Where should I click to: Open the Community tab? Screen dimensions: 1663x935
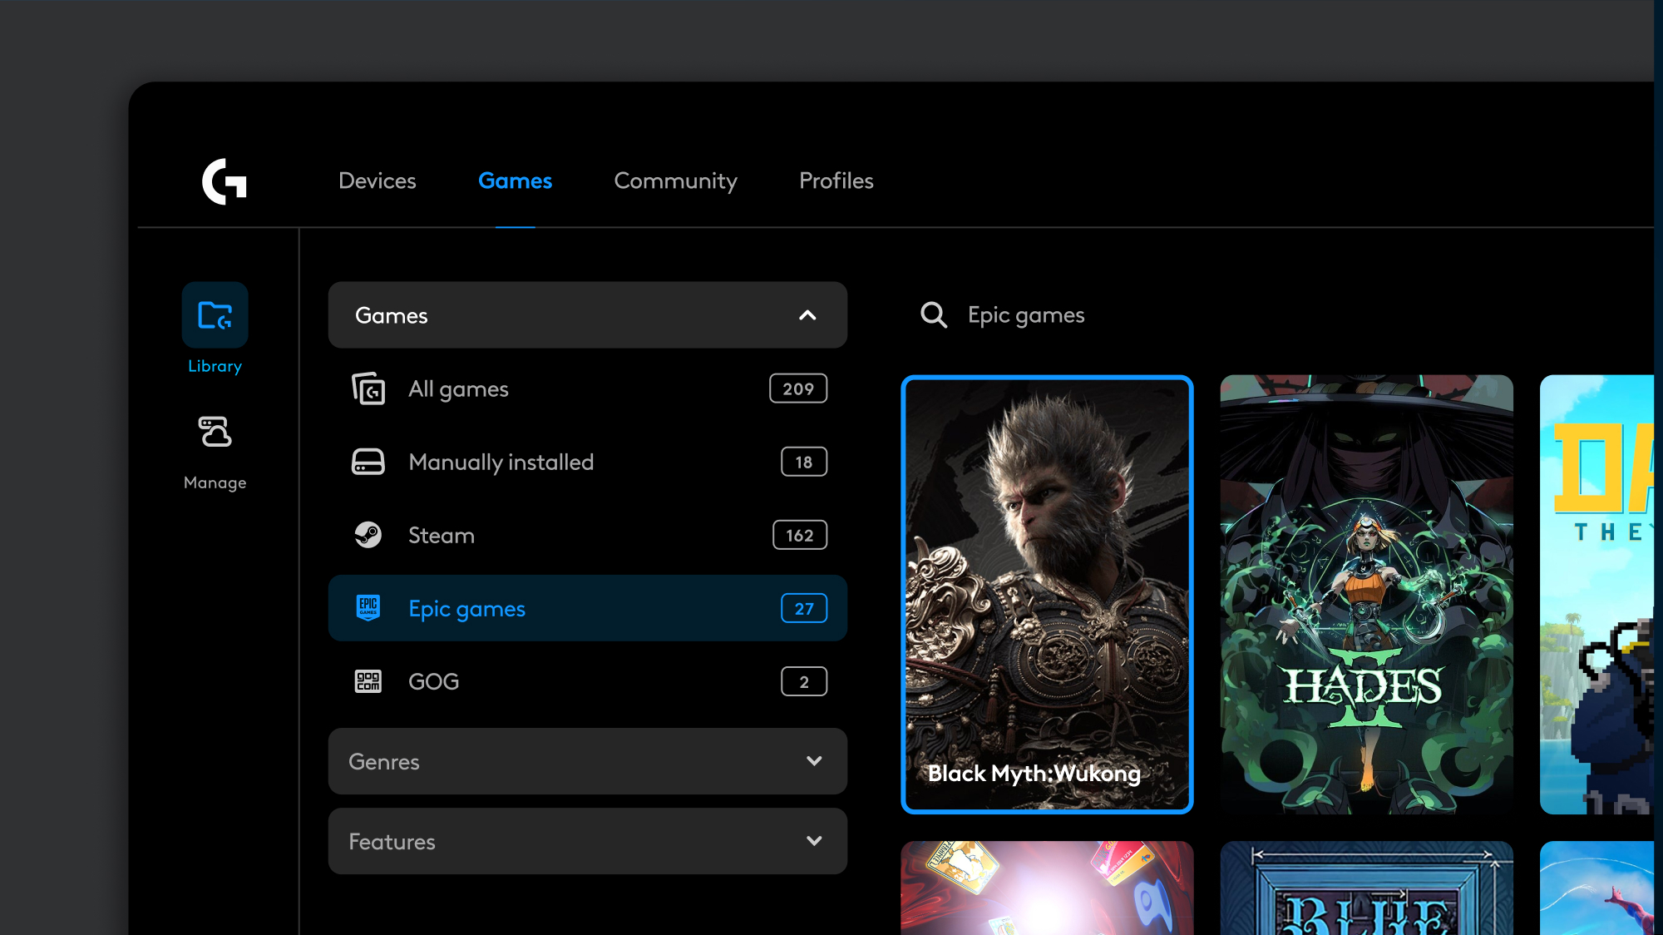tap(676, 181)
